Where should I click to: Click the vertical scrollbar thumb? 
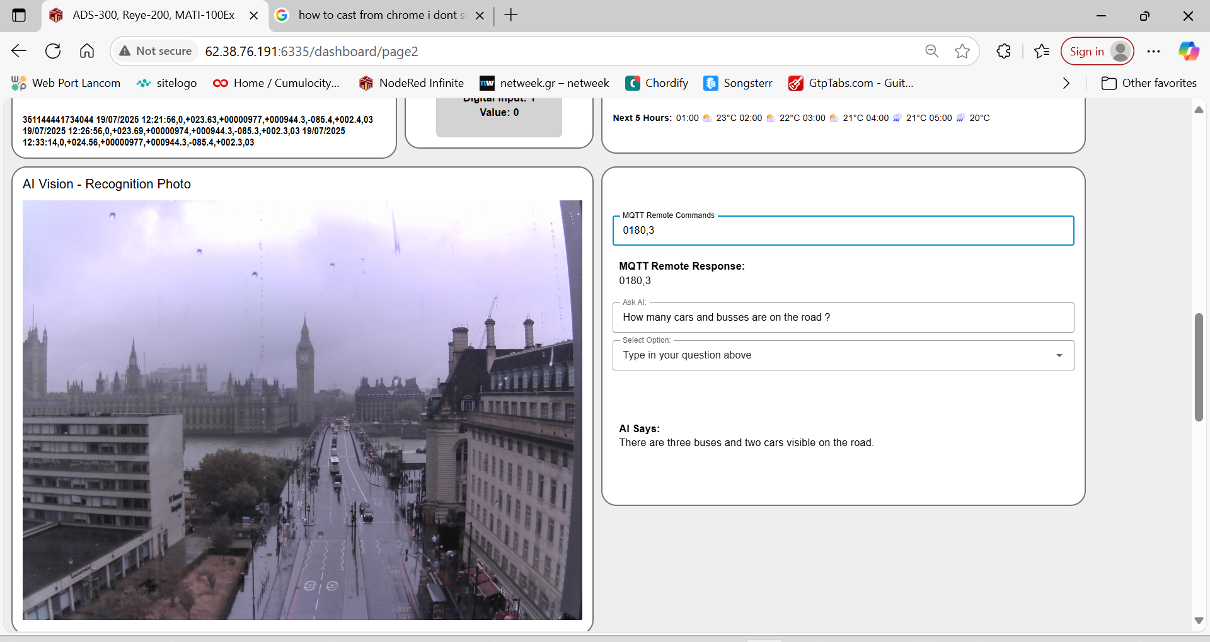(1199, 367)
